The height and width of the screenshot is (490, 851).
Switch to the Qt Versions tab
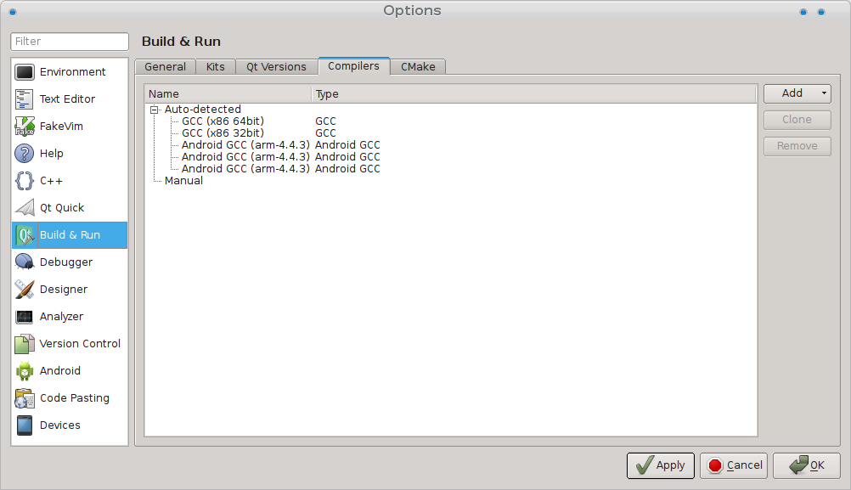tap(276, 67)
